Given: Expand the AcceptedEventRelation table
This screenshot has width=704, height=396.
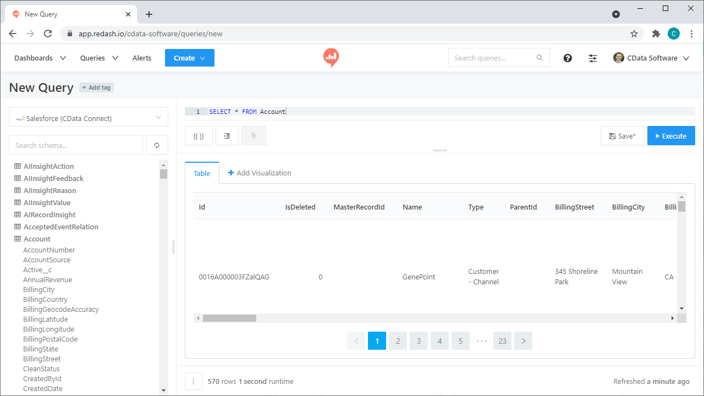Looking at the screenshot, I should [x=61, y=227].
